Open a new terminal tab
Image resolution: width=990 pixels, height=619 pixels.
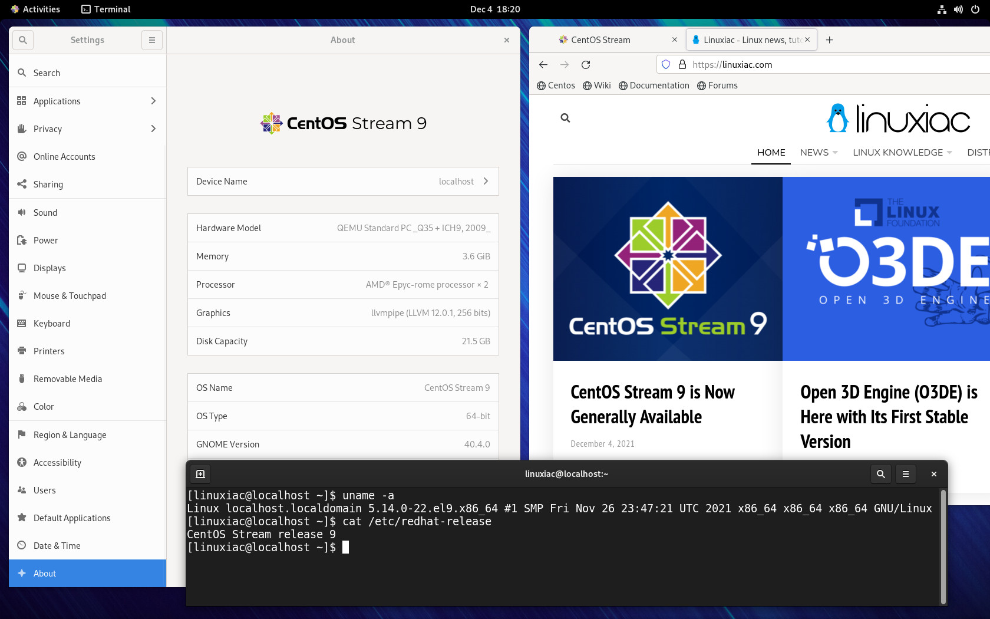click(200, 473)
